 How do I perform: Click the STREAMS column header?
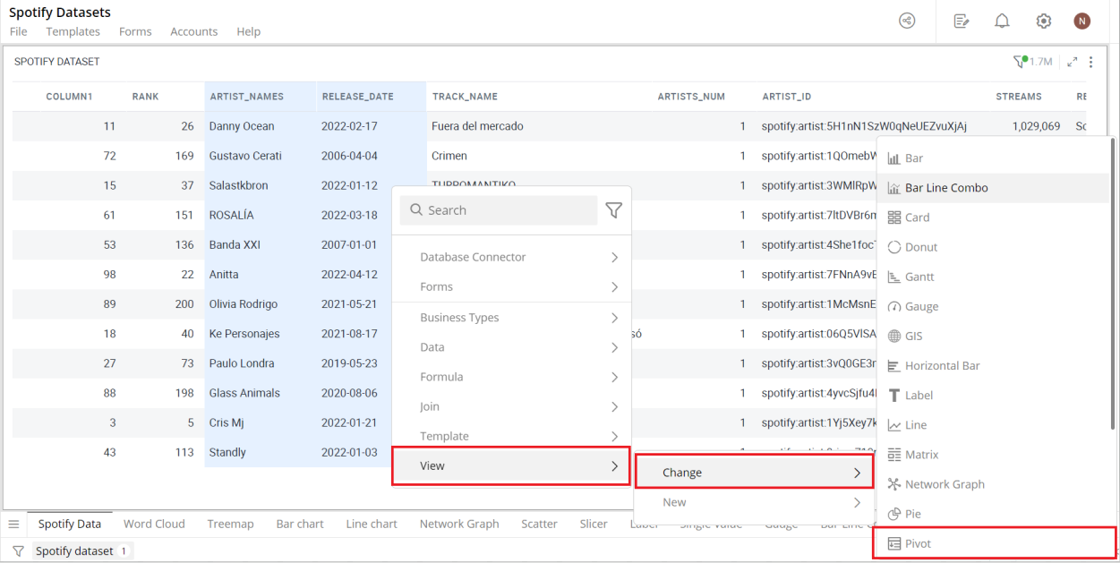click(x=1019, y=97)
